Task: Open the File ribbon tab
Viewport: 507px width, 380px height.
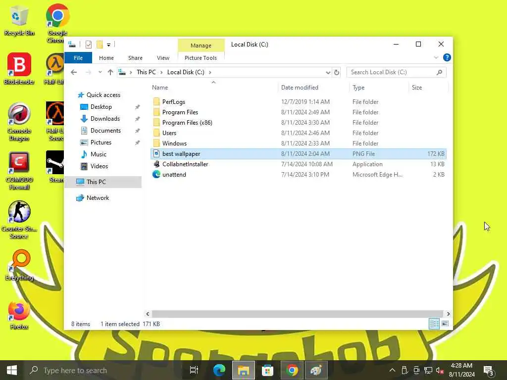Action: [78, 58]
